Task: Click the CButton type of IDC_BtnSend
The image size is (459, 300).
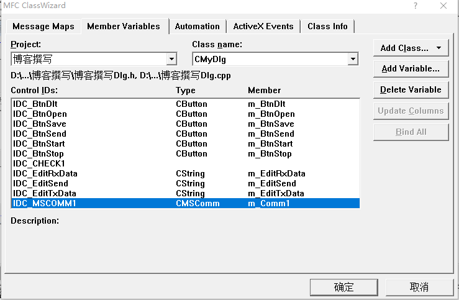Action: [191, 134]
